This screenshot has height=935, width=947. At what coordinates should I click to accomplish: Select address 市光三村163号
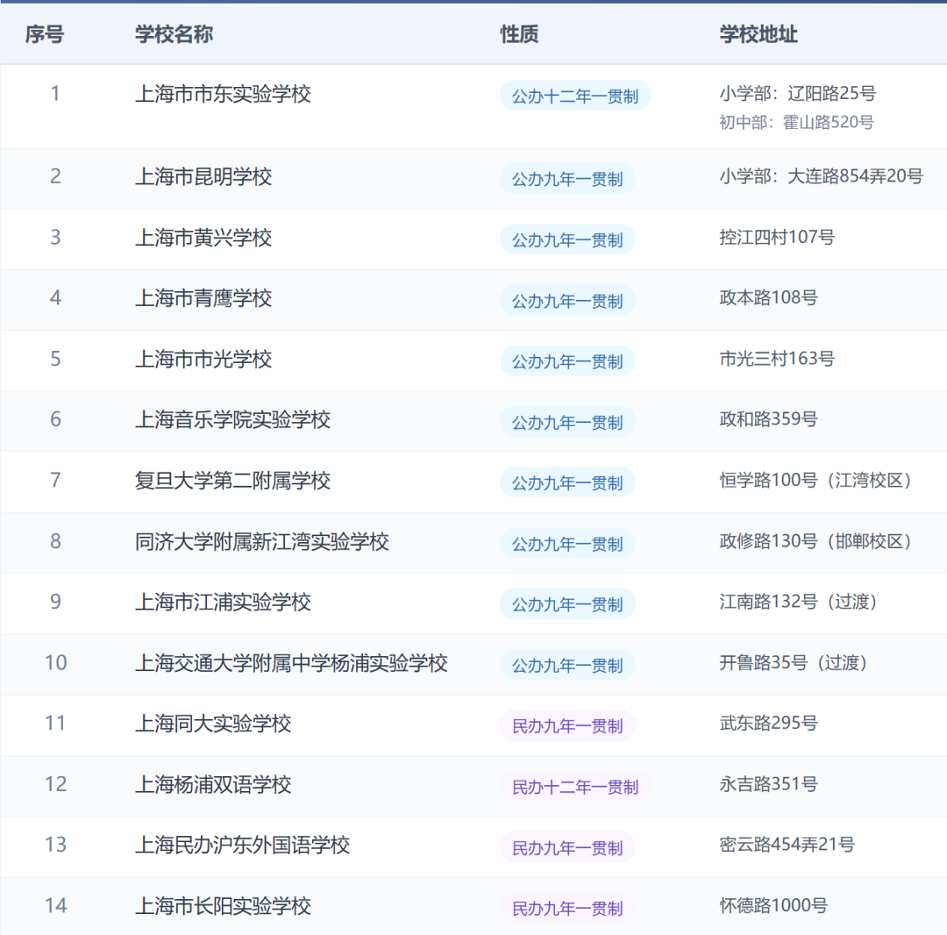[777, 358]
